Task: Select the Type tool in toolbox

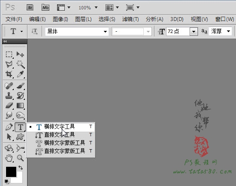Action: pos(20,127)
